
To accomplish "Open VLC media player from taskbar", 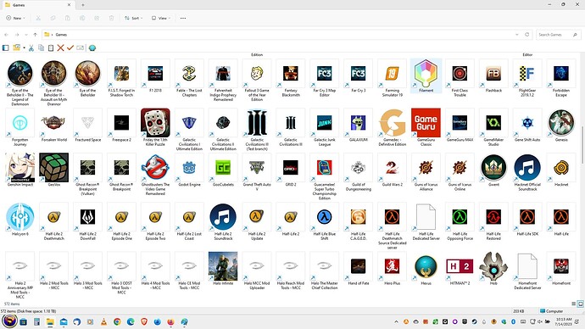I will tap(103, 321).
